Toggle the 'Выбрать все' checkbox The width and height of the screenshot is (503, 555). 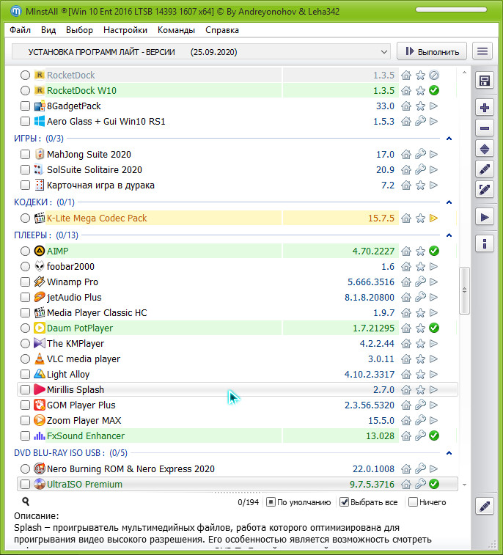[344, 502]
